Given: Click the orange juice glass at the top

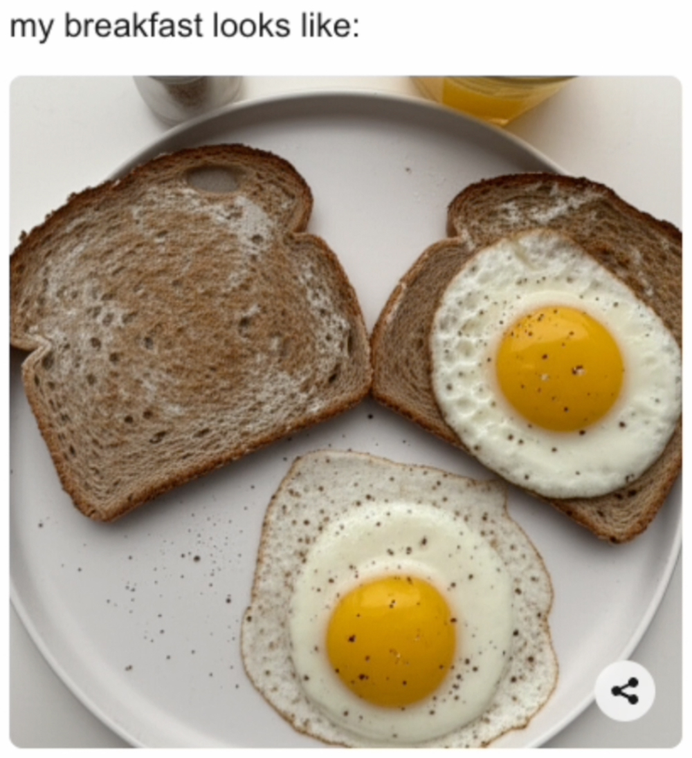Looking at the screenshot, I should (x=493, y=97).
